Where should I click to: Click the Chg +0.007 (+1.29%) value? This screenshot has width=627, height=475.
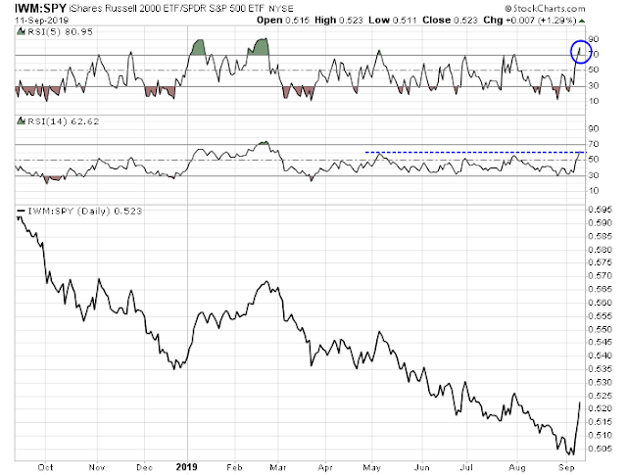(x=529, y=20)
